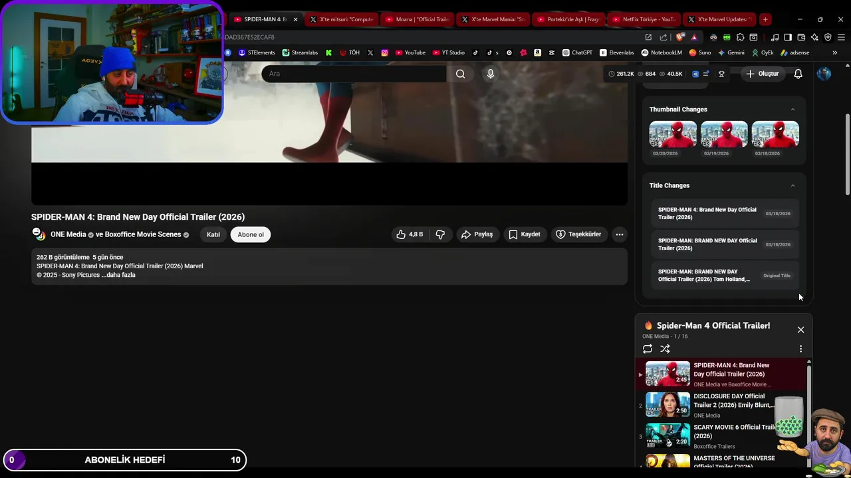851x478 pixels.
Task: Click the Teşekkürler thanks button
Action: (578, 234)
